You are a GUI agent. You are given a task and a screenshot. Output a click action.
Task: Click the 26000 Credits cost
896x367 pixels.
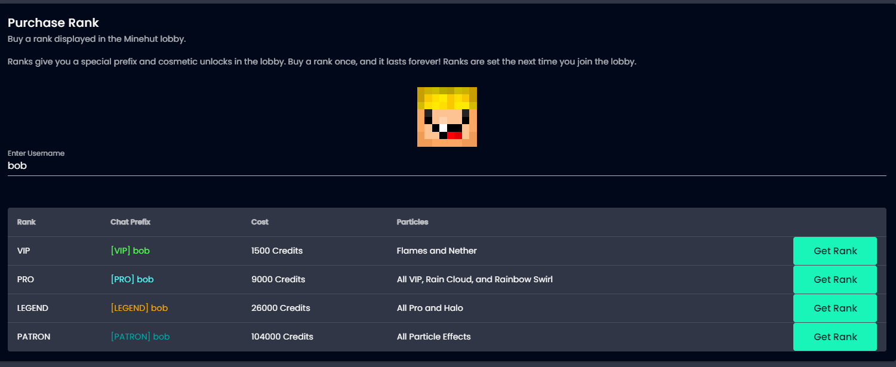click(x=281, y=308)
